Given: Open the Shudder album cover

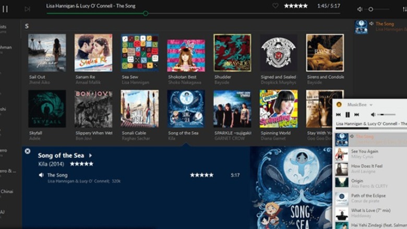Looking at the screenshot, I should (x=232, y=53).
